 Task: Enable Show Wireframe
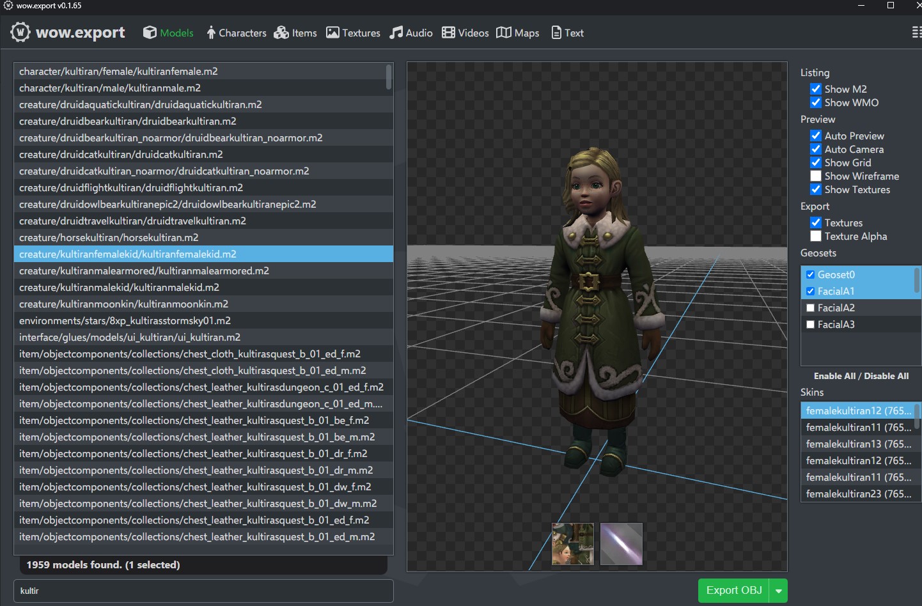pos(816,176)
